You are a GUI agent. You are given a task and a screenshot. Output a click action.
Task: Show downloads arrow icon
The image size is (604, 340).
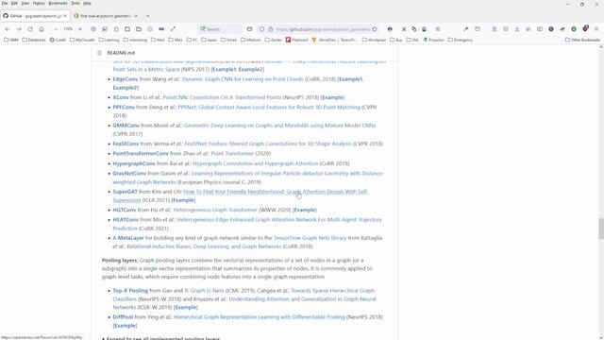pos(517,29)
